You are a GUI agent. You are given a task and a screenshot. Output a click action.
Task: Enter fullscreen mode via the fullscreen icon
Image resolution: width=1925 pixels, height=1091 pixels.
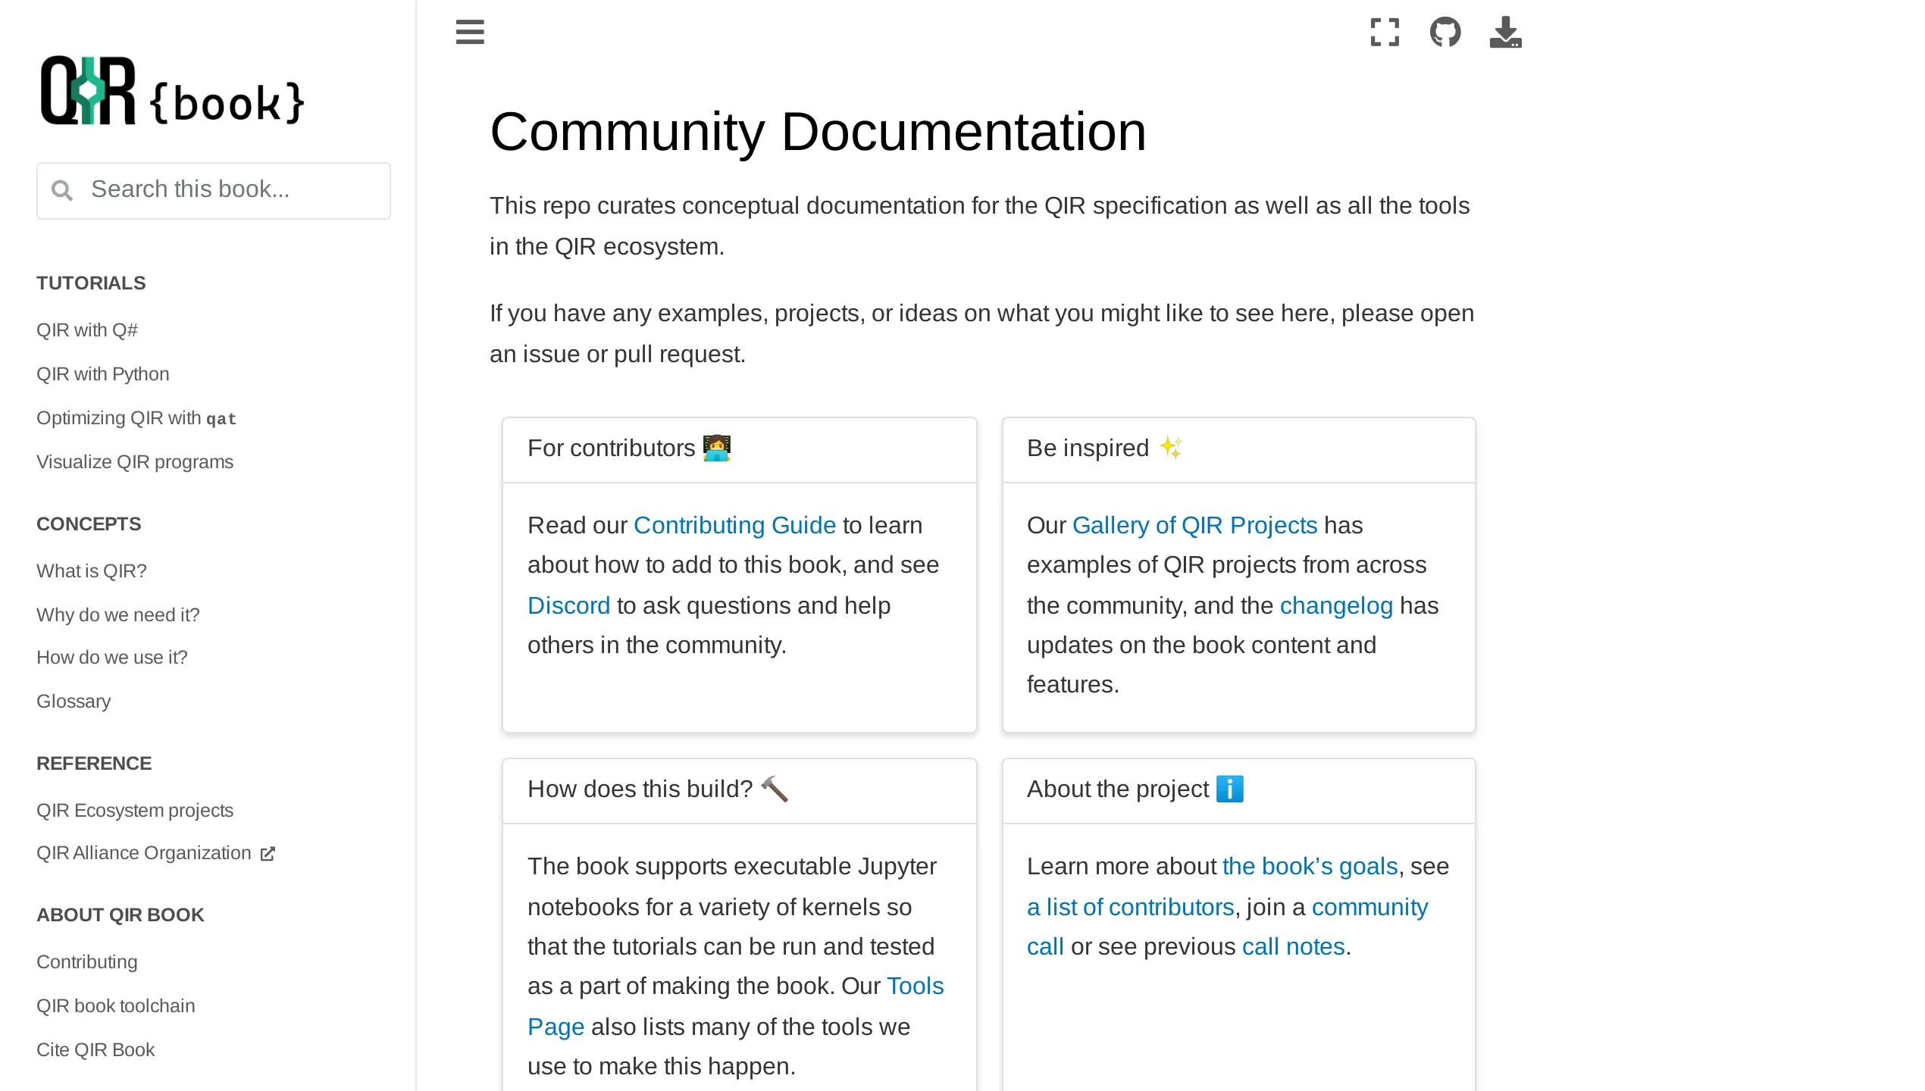pyautogui.click(x=1385, y=32)
